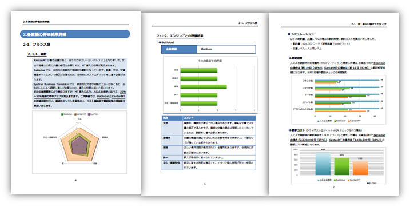Click the Medium rating value field
This screenshot has height=207, width=410.
click(226, 49)
